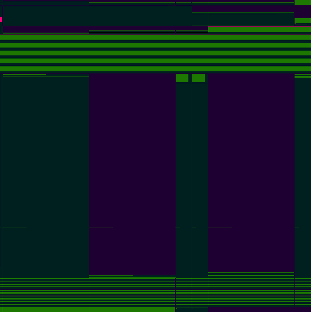Click the solid green bar at bottom left

coord(46,310)
